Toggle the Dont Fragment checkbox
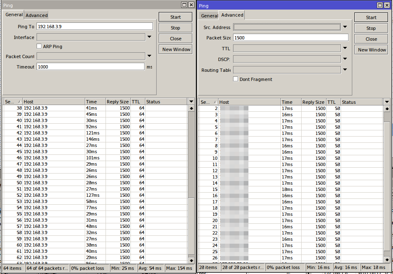Viewport: 393px width, 274px height. pyautogui.click(x=236, y=79)
